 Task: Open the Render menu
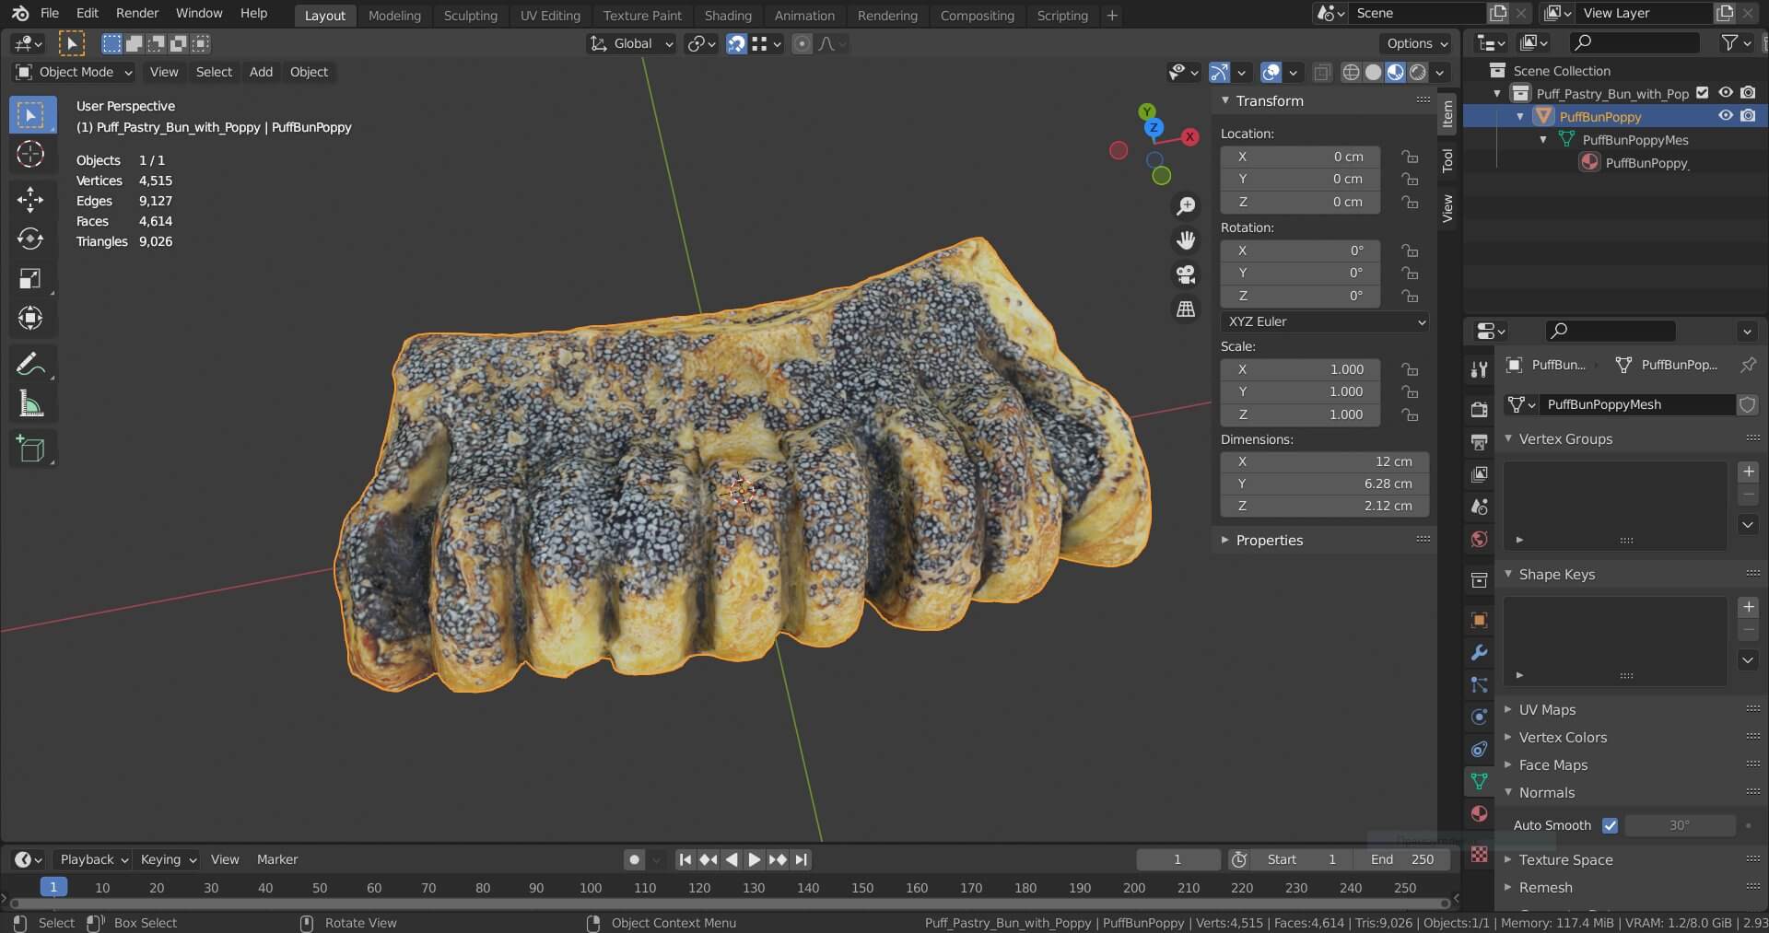(137, 13)
